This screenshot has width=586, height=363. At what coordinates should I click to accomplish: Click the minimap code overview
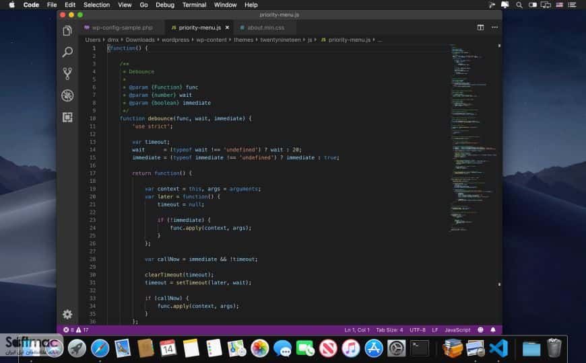coord(473,138)
